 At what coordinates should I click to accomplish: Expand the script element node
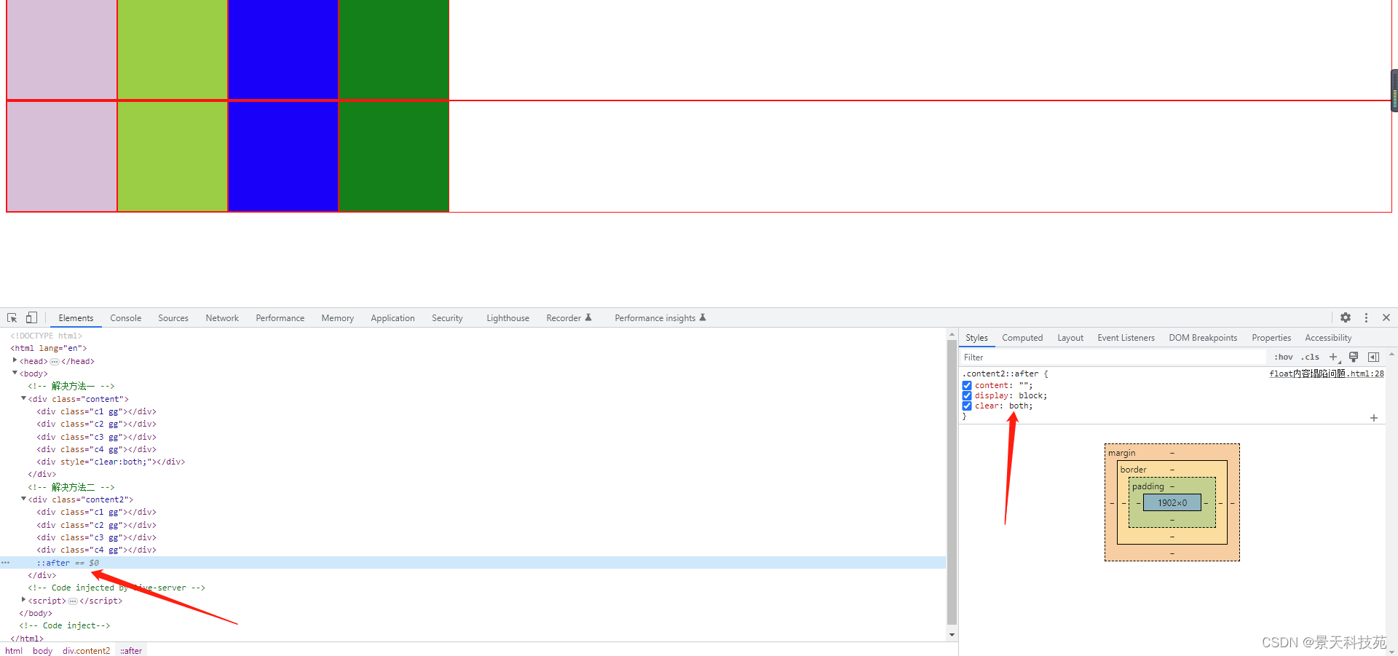pyautogui.click(x=23, y=600)
